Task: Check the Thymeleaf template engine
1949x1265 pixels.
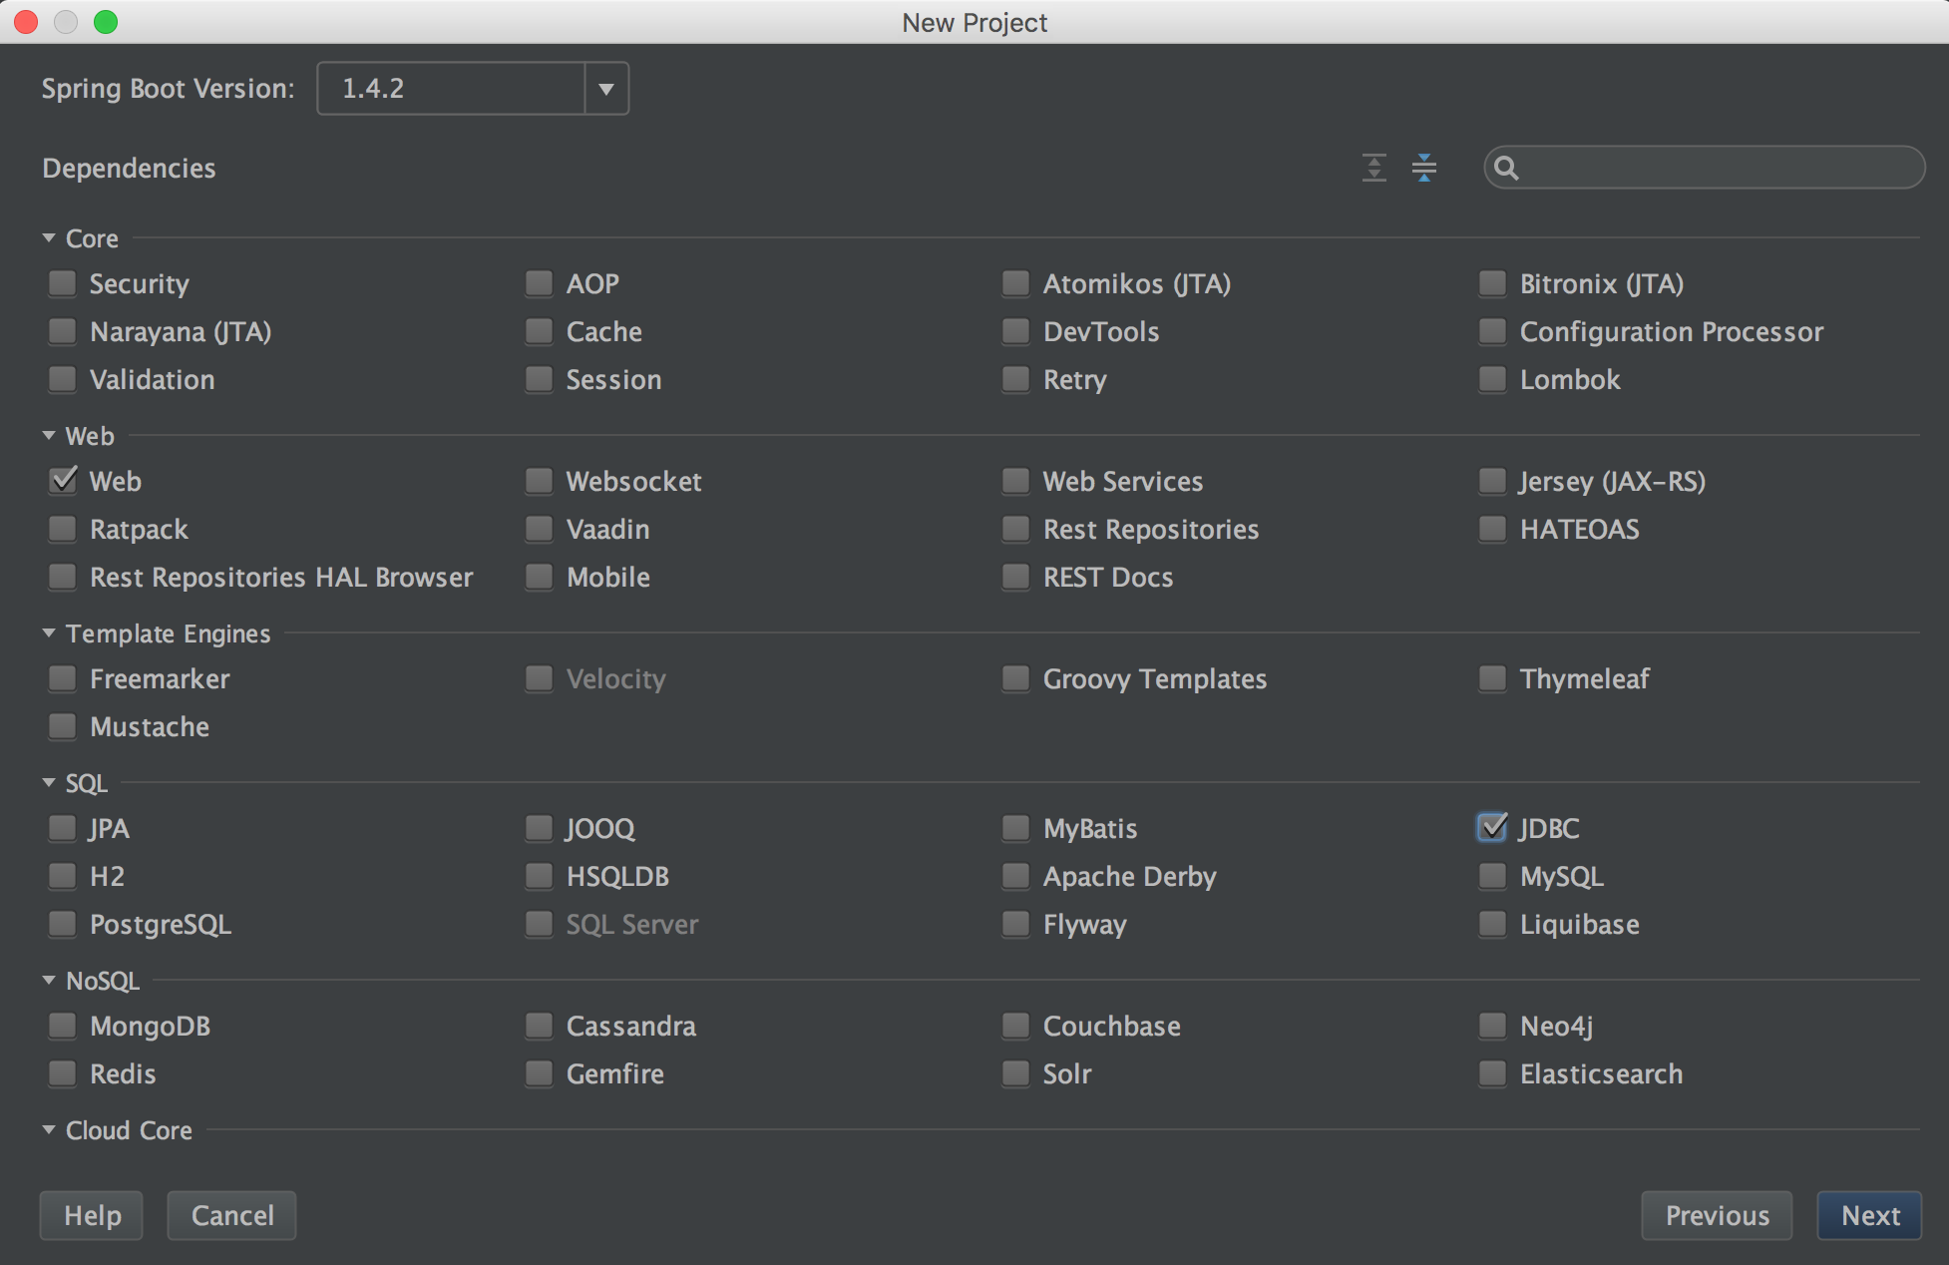Action: [1492, 678]
